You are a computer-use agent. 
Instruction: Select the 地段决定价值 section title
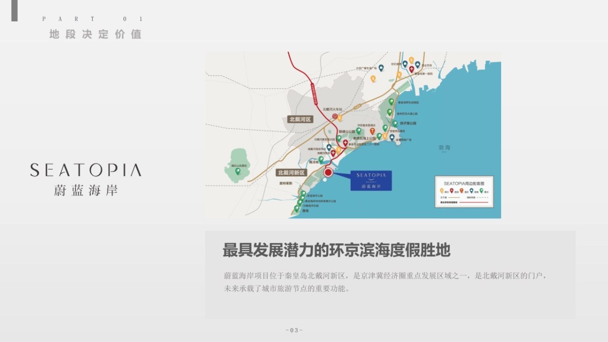coord(94,34)
